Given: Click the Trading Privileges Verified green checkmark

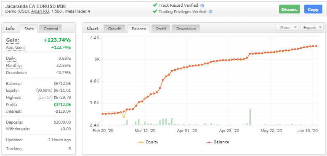Looking at the screenshot, I should 155,11.
